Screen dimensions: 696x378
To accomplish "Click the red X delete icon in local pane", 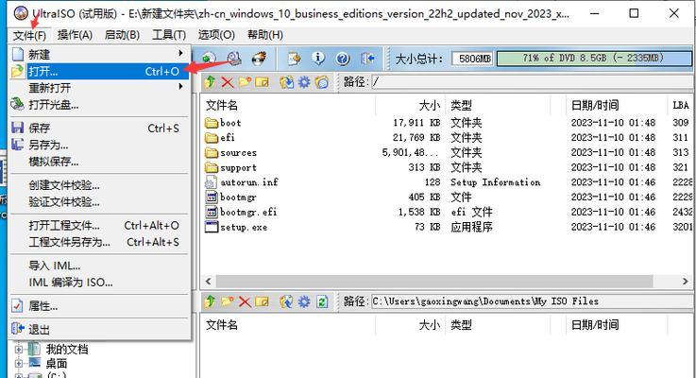I will click(245, 301).
